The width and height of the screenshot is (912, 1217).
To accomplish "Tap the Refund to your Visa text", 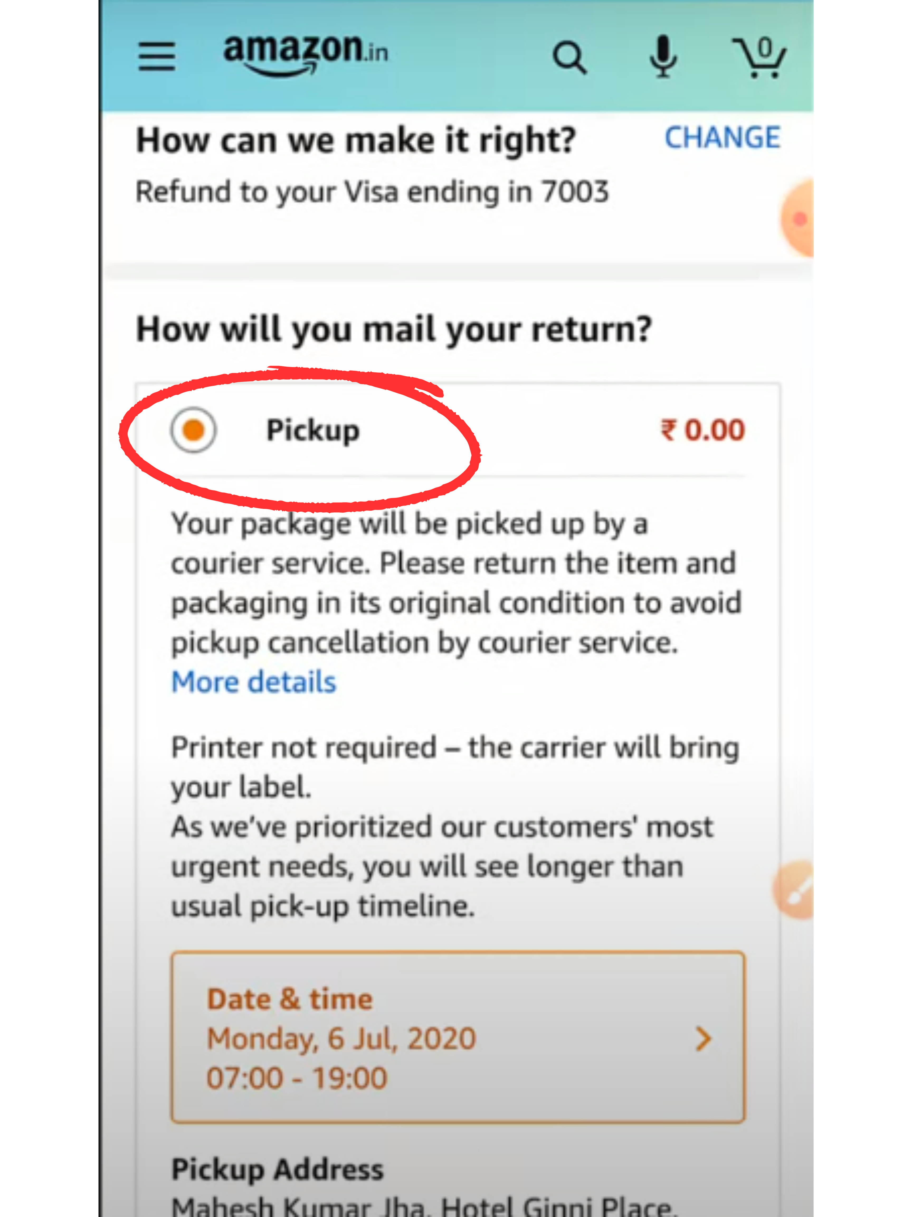I will pos(372,192).
